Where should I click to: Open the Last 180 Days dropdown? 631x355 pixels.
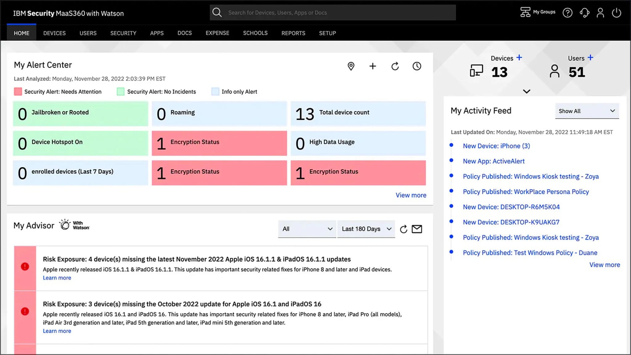pos(366,229)
